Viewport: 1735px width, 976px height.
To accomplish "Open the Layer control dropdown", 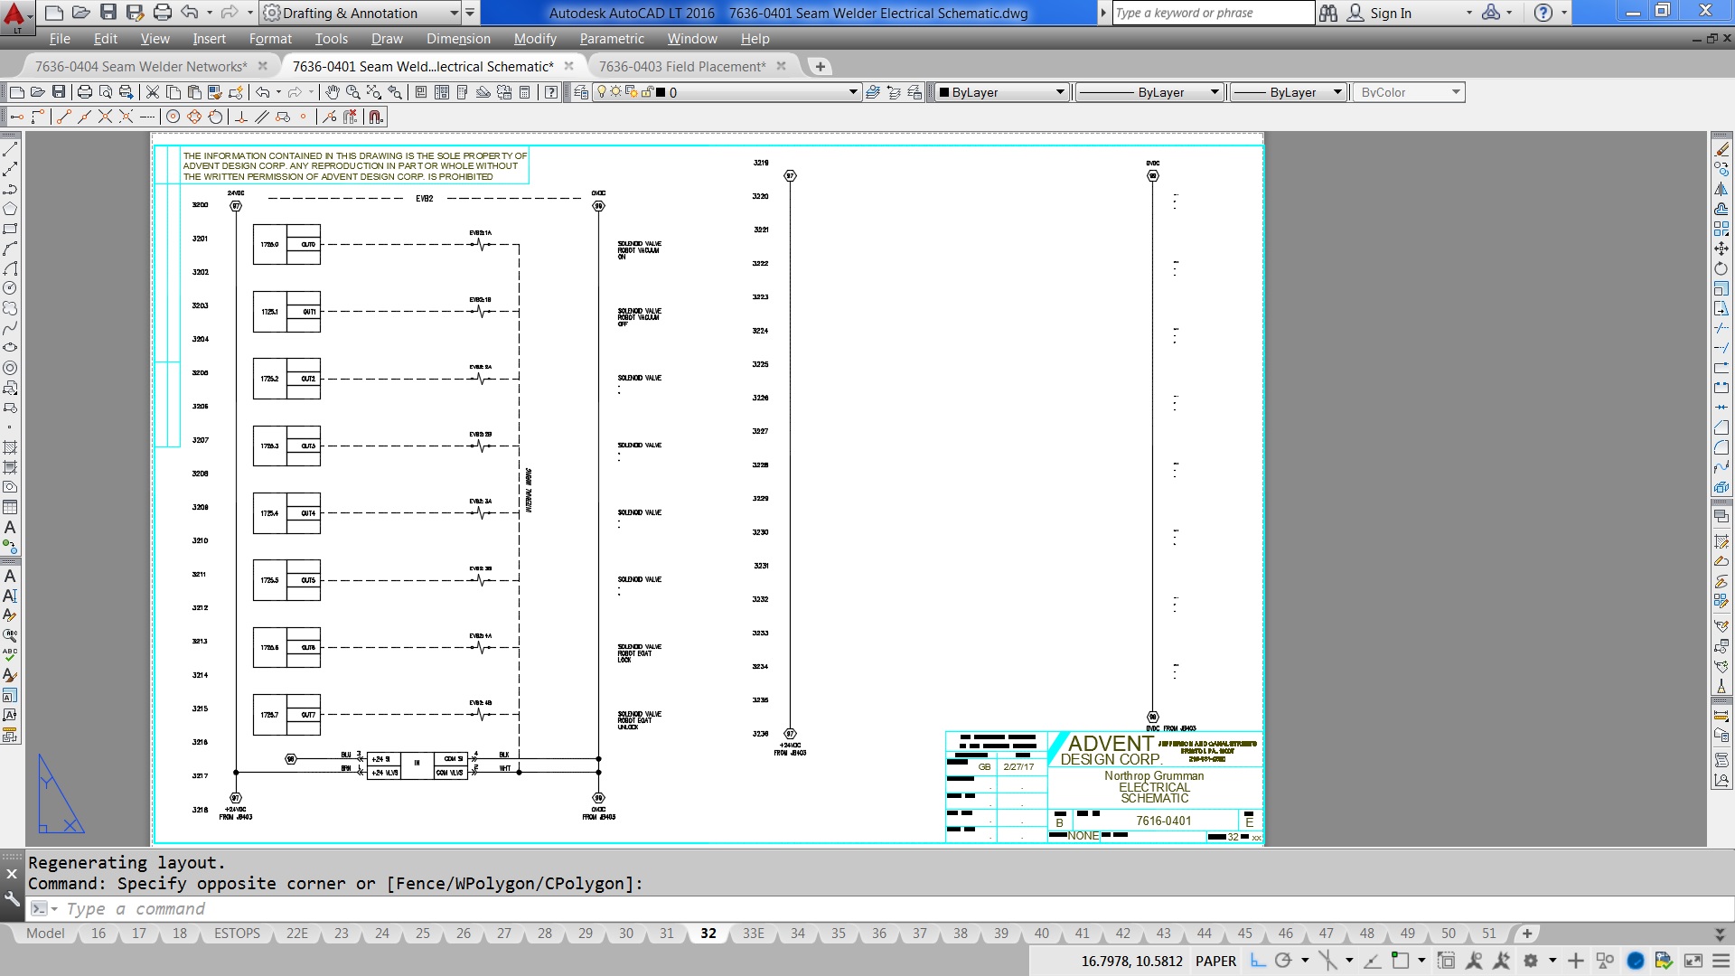I will coord(852,91).
